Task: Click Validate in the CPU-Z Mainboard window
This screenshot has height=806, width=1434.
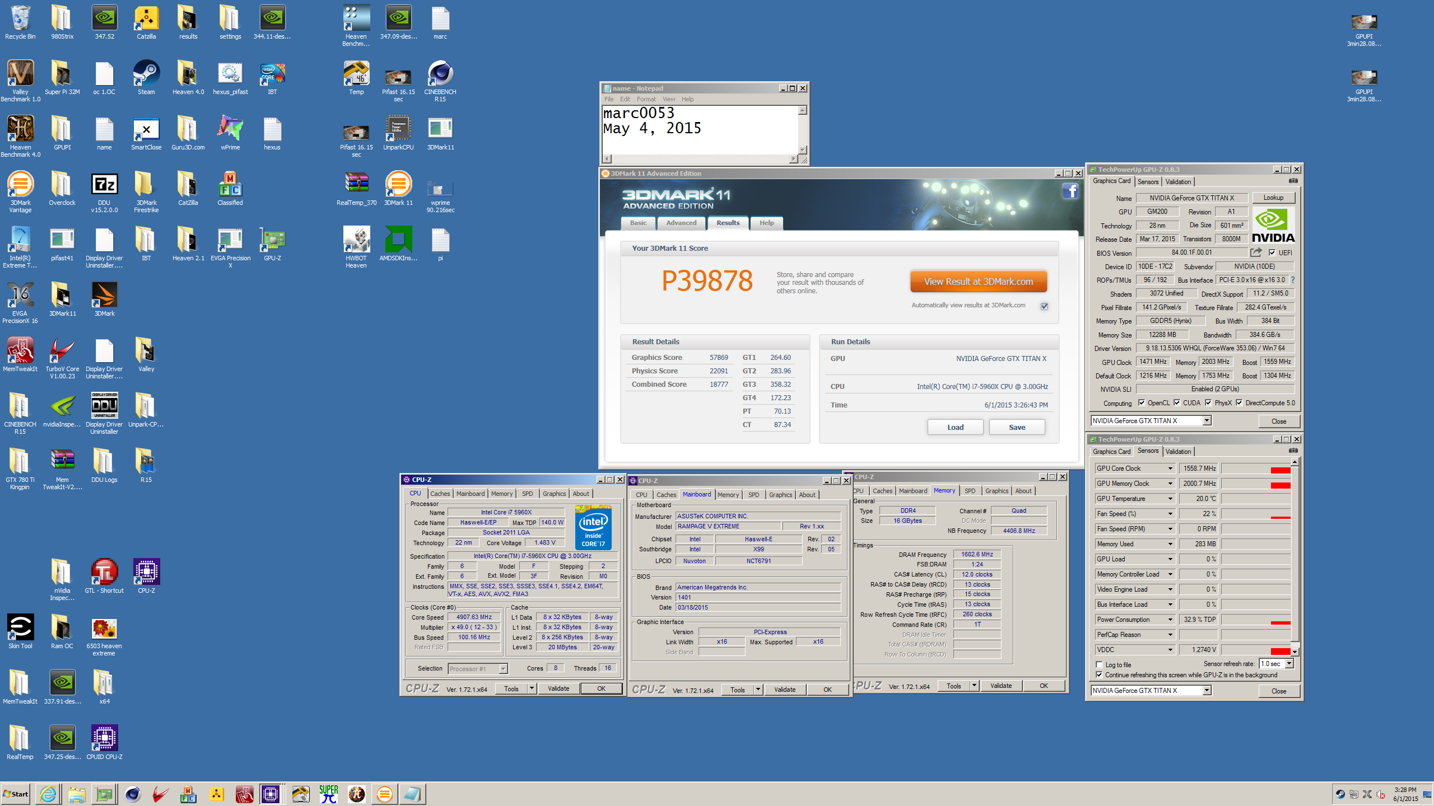Action: point(785,690)
